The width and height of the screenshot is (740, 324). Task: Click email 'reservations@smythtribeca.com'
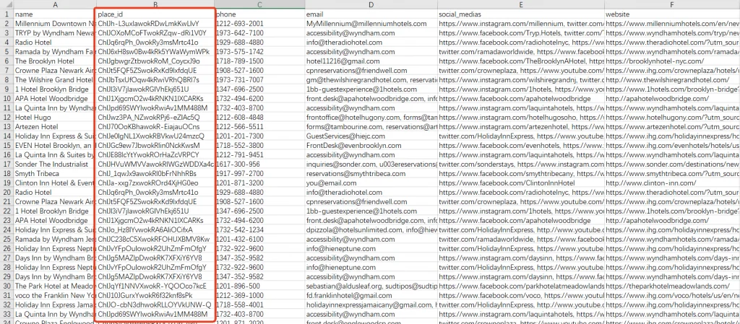coord(371,173)
